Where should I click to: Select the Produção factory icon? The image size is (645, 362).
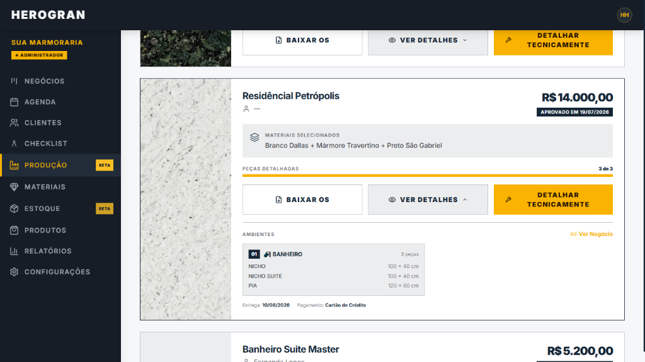(14, 165)
